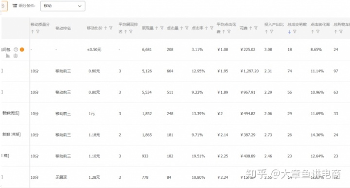The image size is (350, 188).
Task: Click spend value ¥494.82
Action: (x=247, y=114)
